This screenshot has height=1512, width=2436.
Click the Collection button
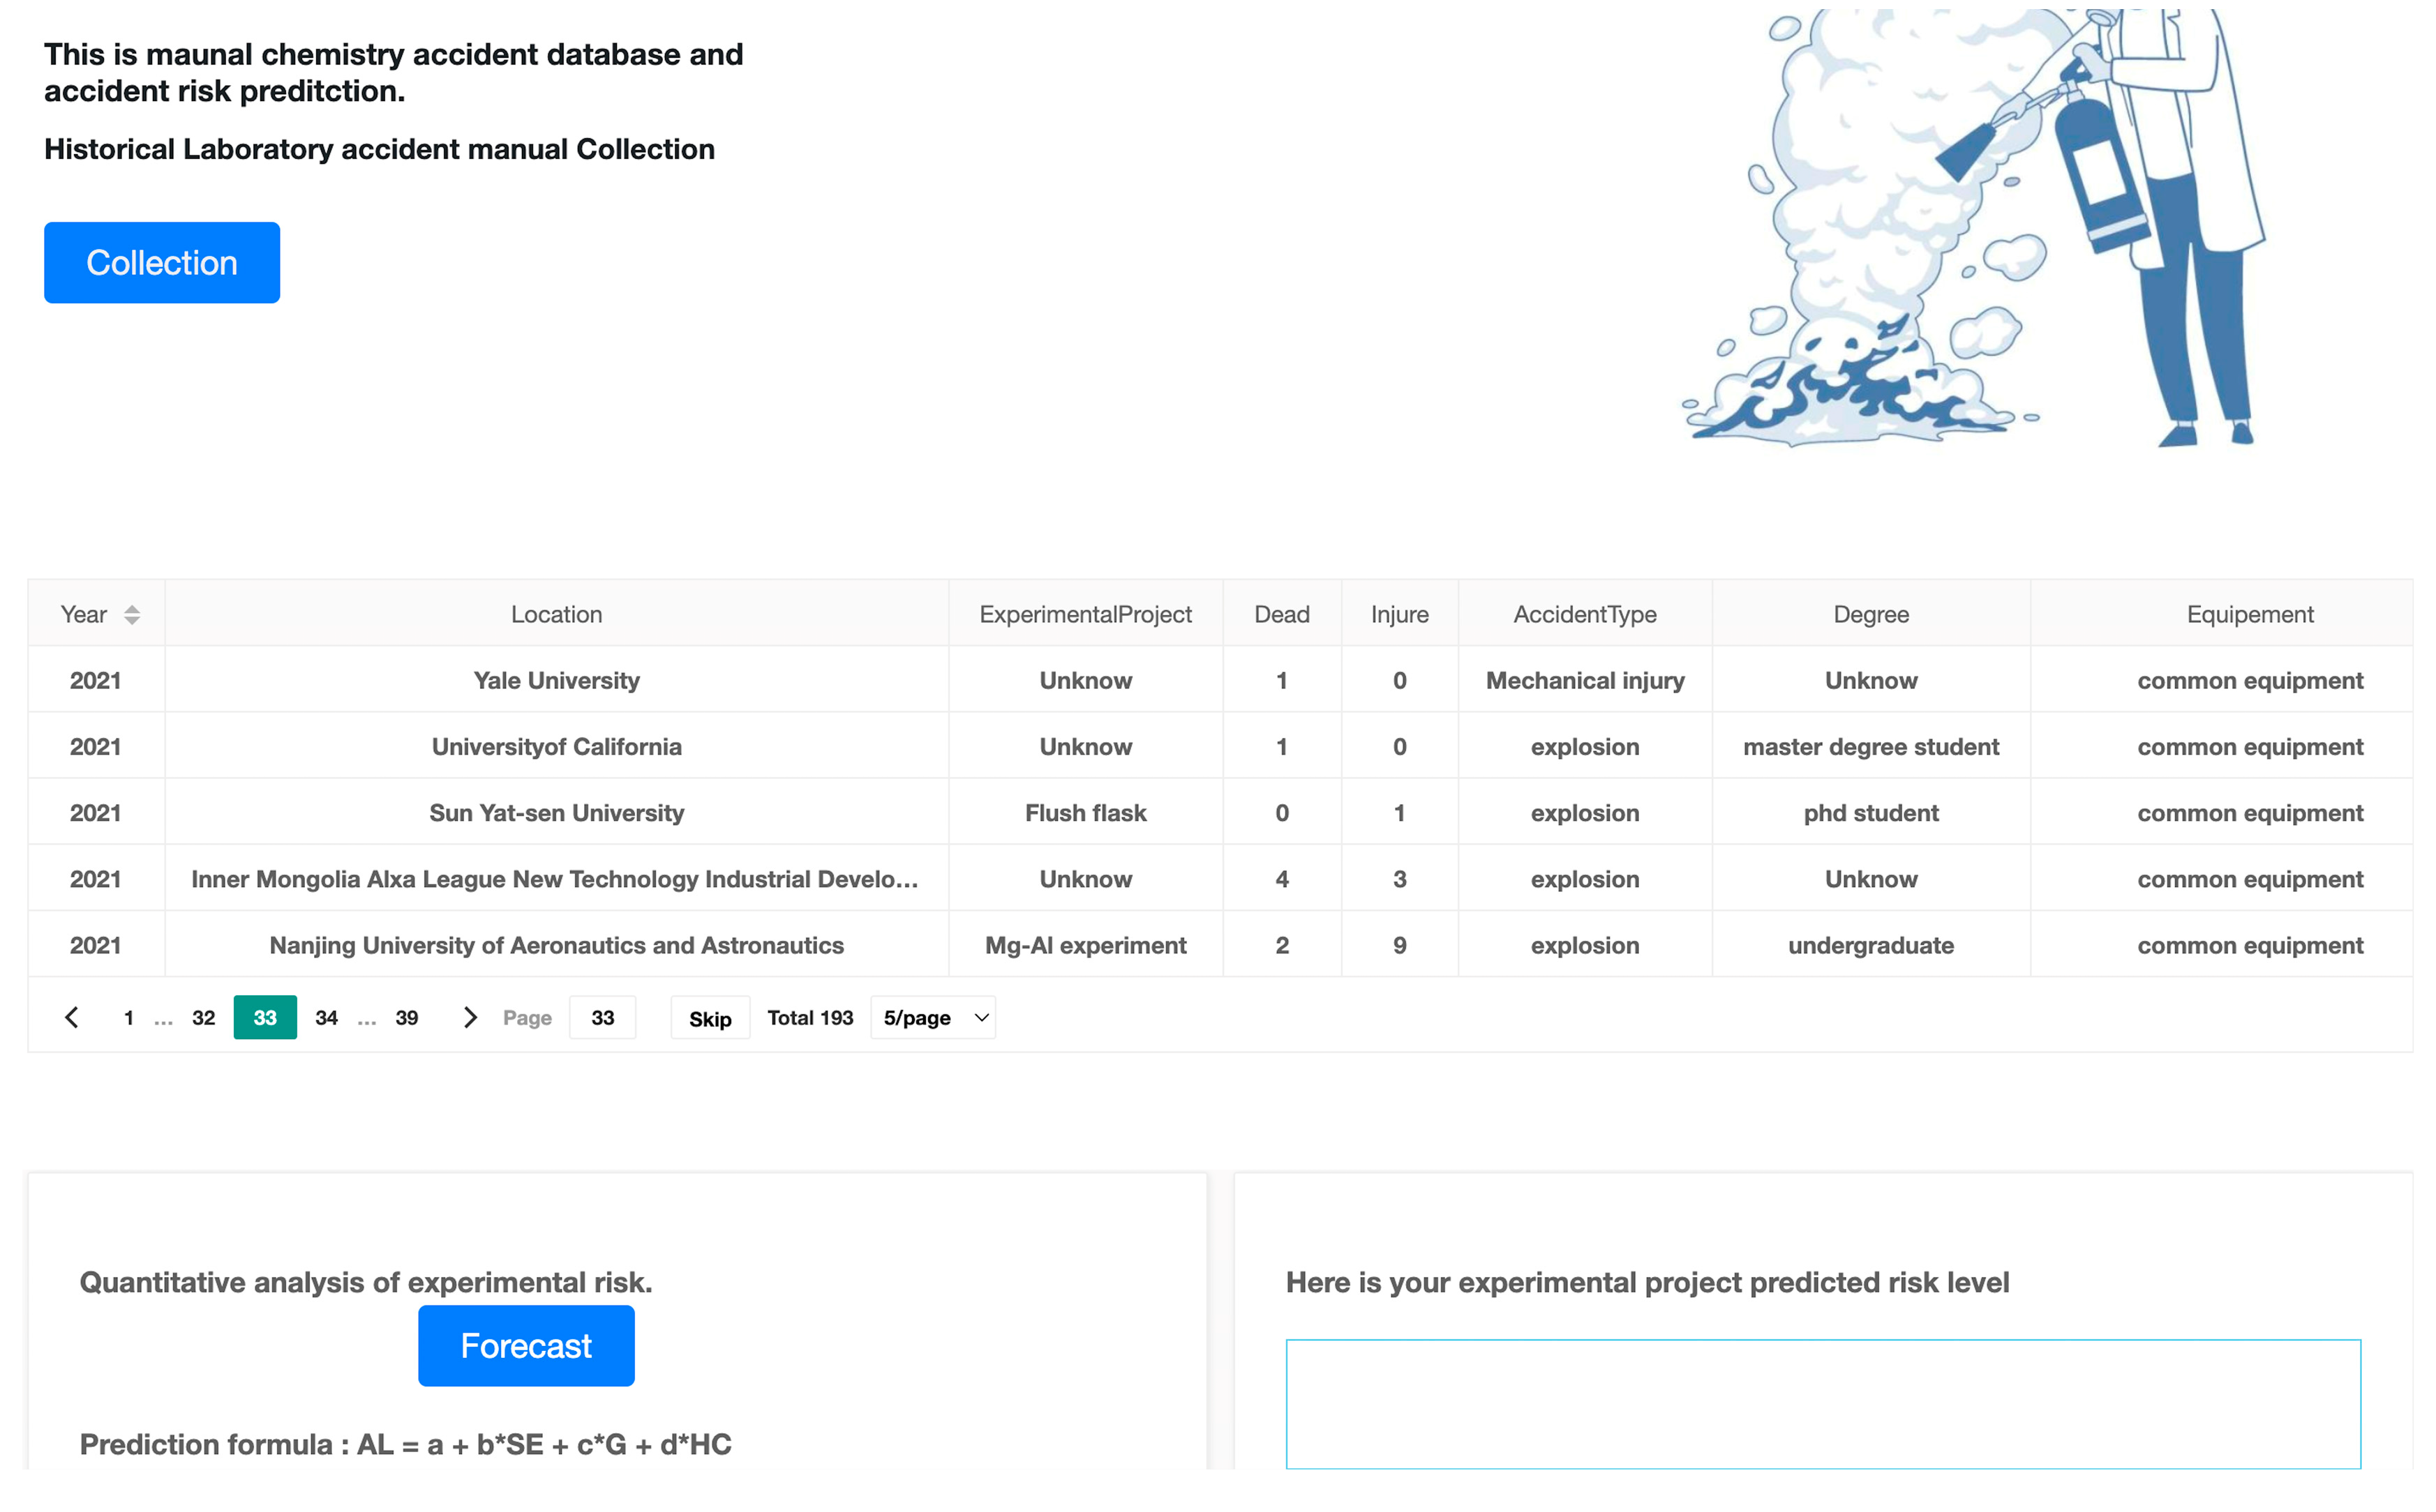coord(162,263)
